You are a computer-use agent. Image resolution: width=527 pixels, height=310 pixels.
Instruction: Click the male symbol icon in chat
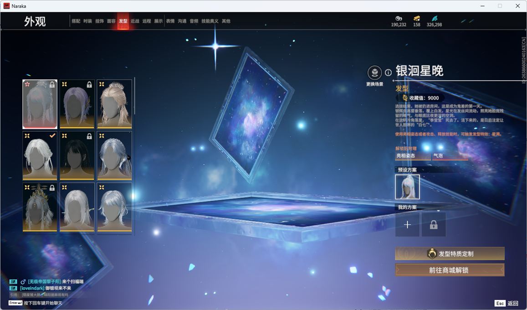pyautogui.click(x=23, y=282)
